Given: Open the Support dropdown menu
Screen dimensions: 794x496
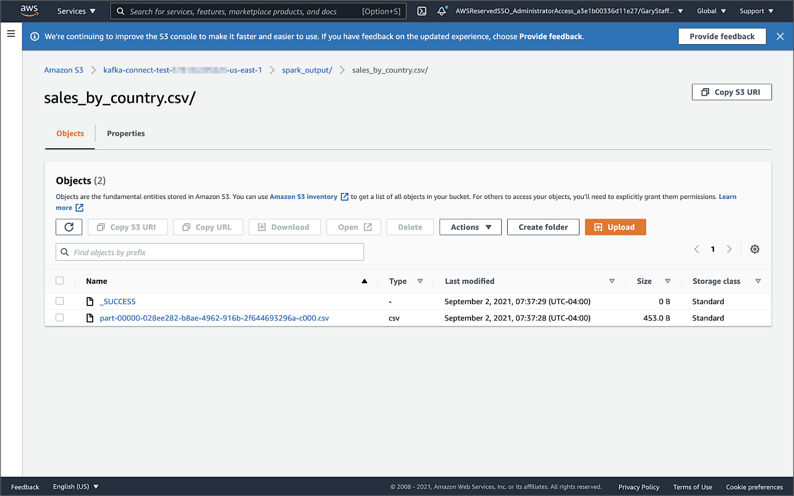Looking at the screenshot, I should tap(756, 11).
